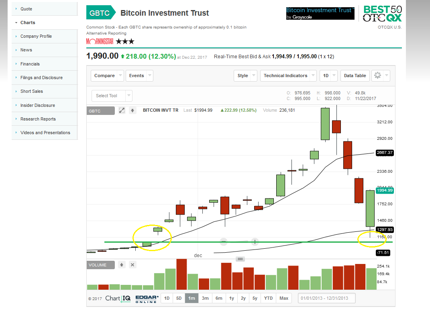Choose the 1y range tab
Screen dimensions: 430x317
[232, 298]
